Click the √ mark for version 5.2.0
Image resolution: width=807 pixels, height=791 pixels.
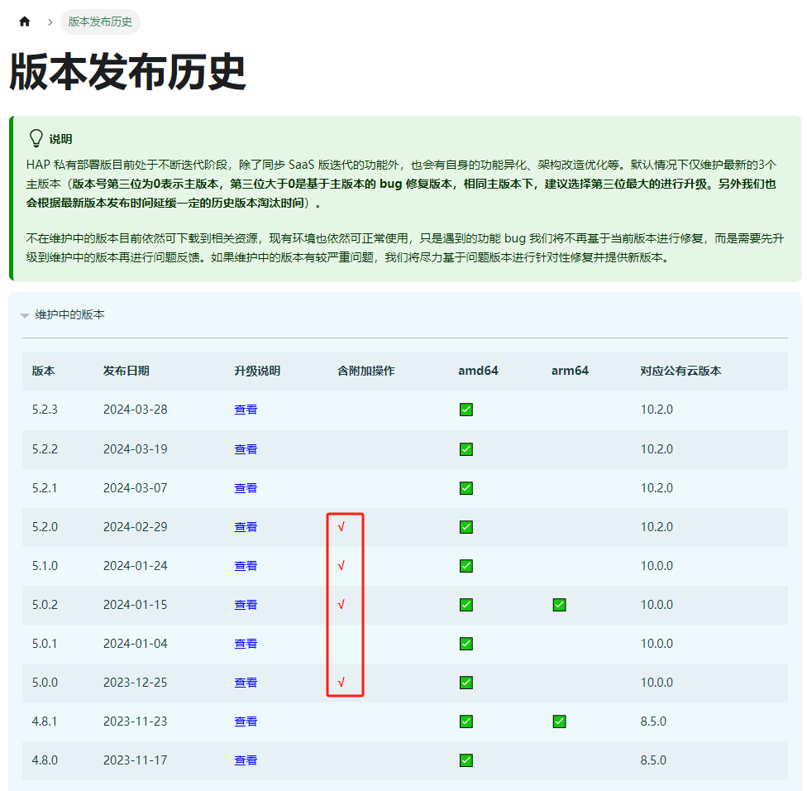point(344,527)
